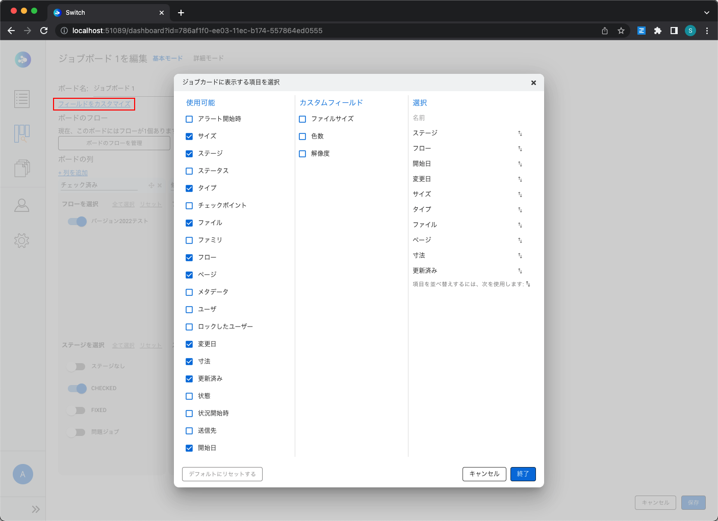This screenshot has width=718, height=521.
Task: Expand the sidebar with double chevron
Action: [x=36, y=509]
